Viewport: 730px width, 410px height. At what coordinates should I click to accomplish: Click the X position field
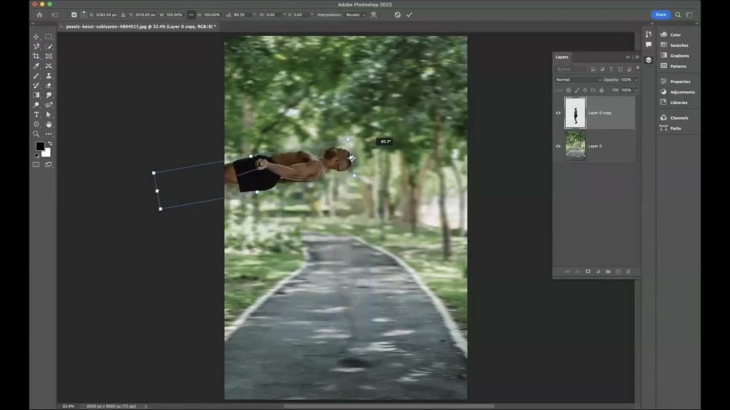[x=107, y=15]
